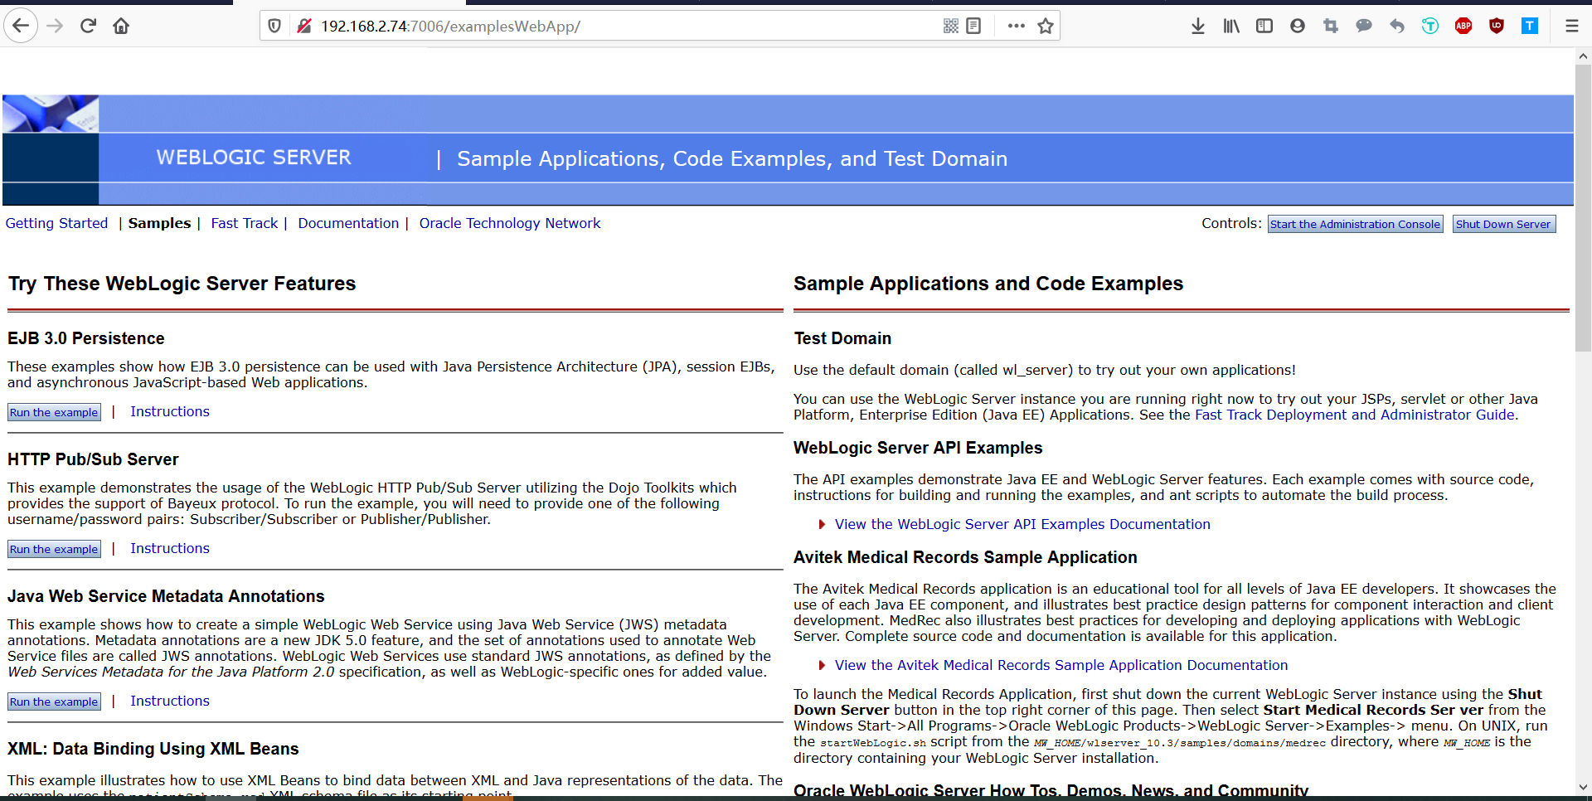Launch the Firefox Screenshots crop tool
The width and height of the screenshot is (1592, 801).
[1330, 26]
